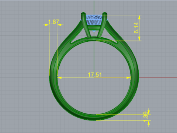The width and height of the screenshot is (177, 133).
Task: Select the 1.39 bottom thickness dimension text
Action: pos(146,117)
